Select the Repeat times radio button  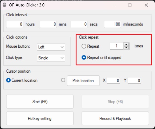pos(84,46)
